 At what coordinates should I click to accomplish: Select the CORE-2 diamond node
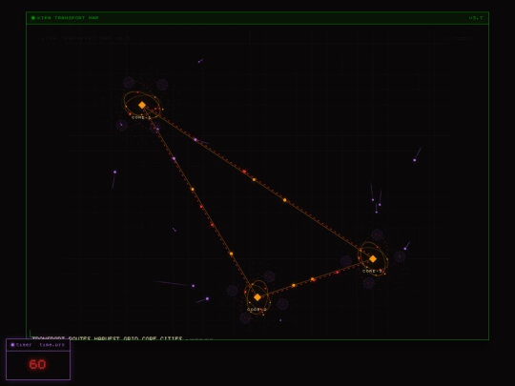tap(257, 297)
